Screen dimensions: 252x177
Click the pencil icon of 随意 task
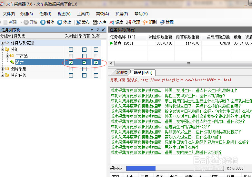[12, 62]
